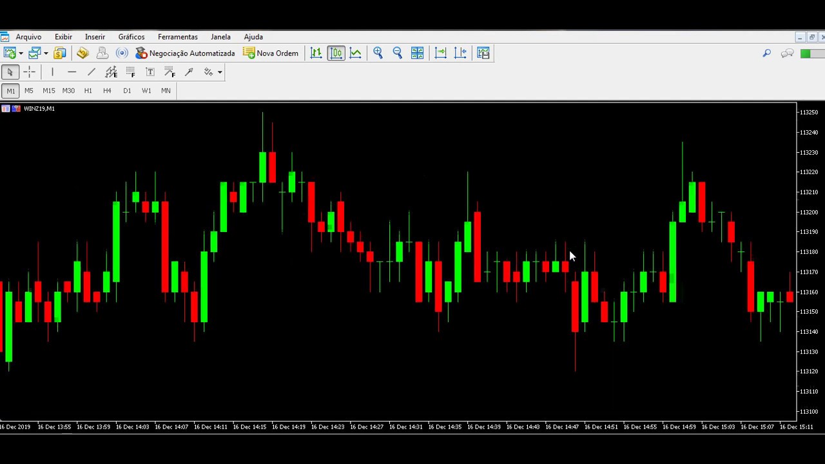Open the search magnifier icon
Screen dimensions: 825x464
(766, 53)
